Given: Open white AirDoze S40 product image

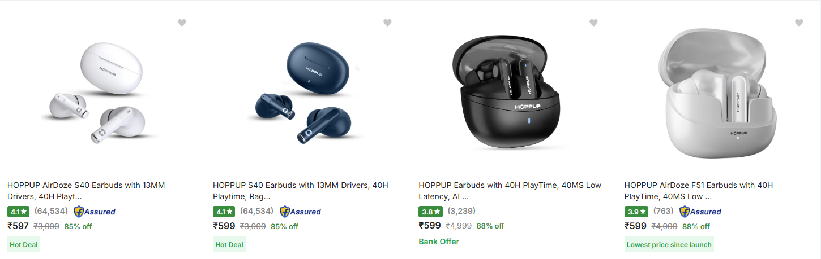Looking at the screenshot, I should [101, 93].
